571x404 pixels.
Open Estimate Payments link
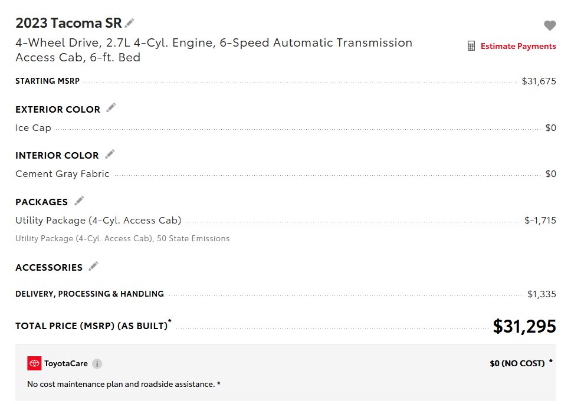[518, 46]
